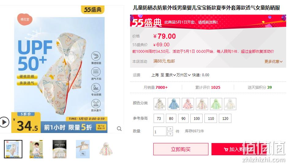The width and height of the screenshot is (288, 165).
Task: Decrease quantity with the down arrow
Action: point(170,134)
